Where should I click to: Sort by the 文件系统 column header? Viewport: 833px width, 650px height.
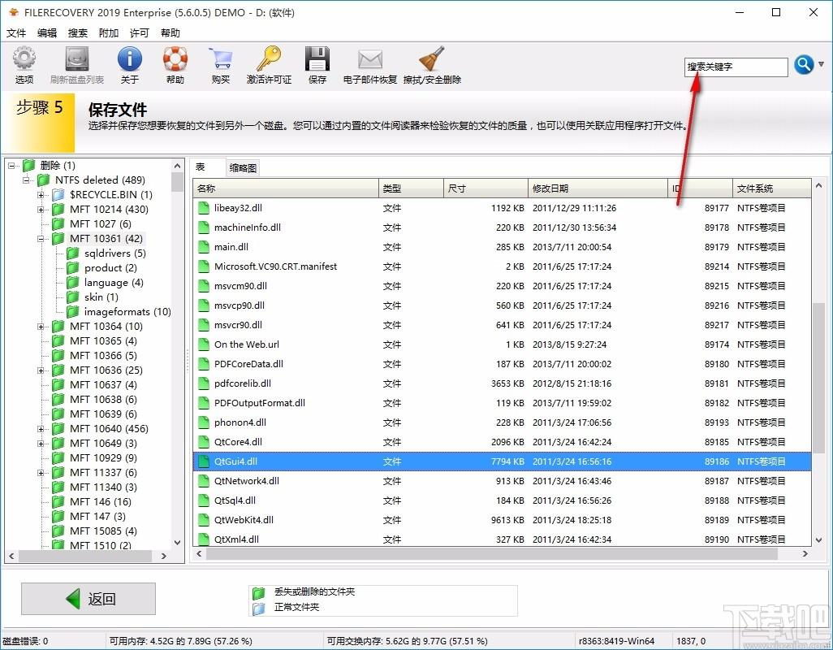[x=771, y=188]
